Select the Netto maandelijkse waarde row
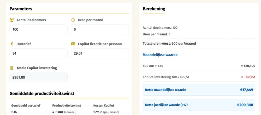The height and width of the screenshot is (115, 261). [x=199, y=90]
